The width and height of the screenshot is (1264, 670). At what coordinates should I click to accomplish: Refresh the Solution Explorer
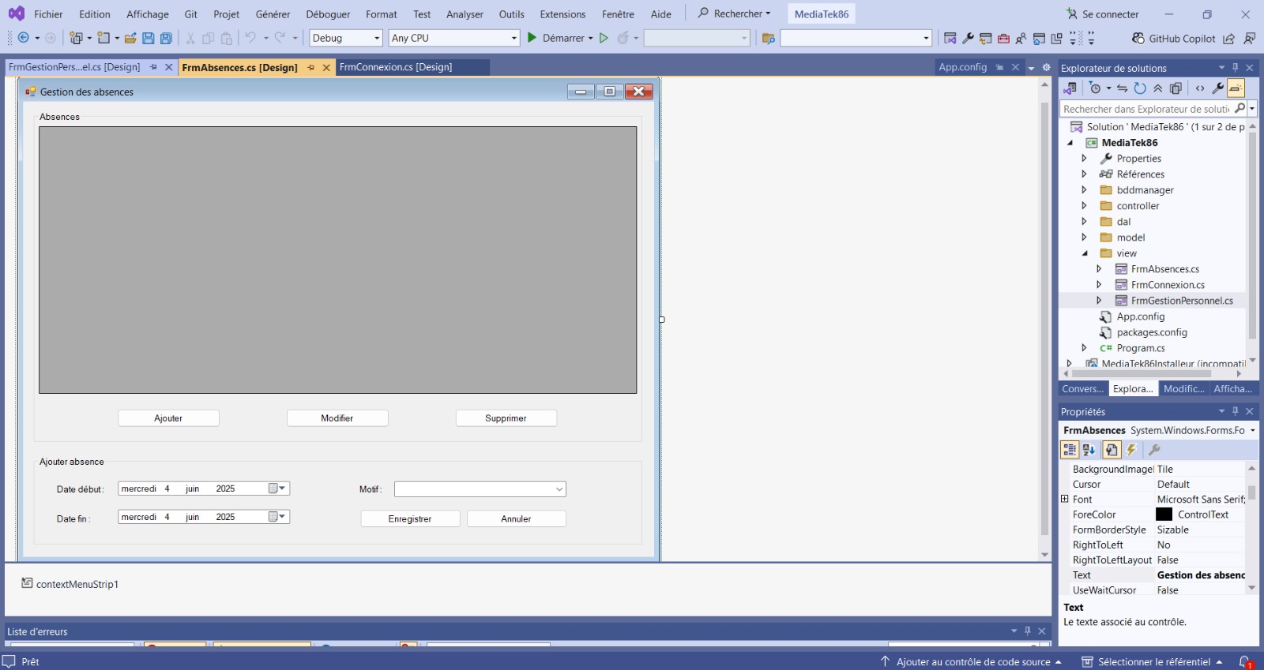pos(1140,88)
